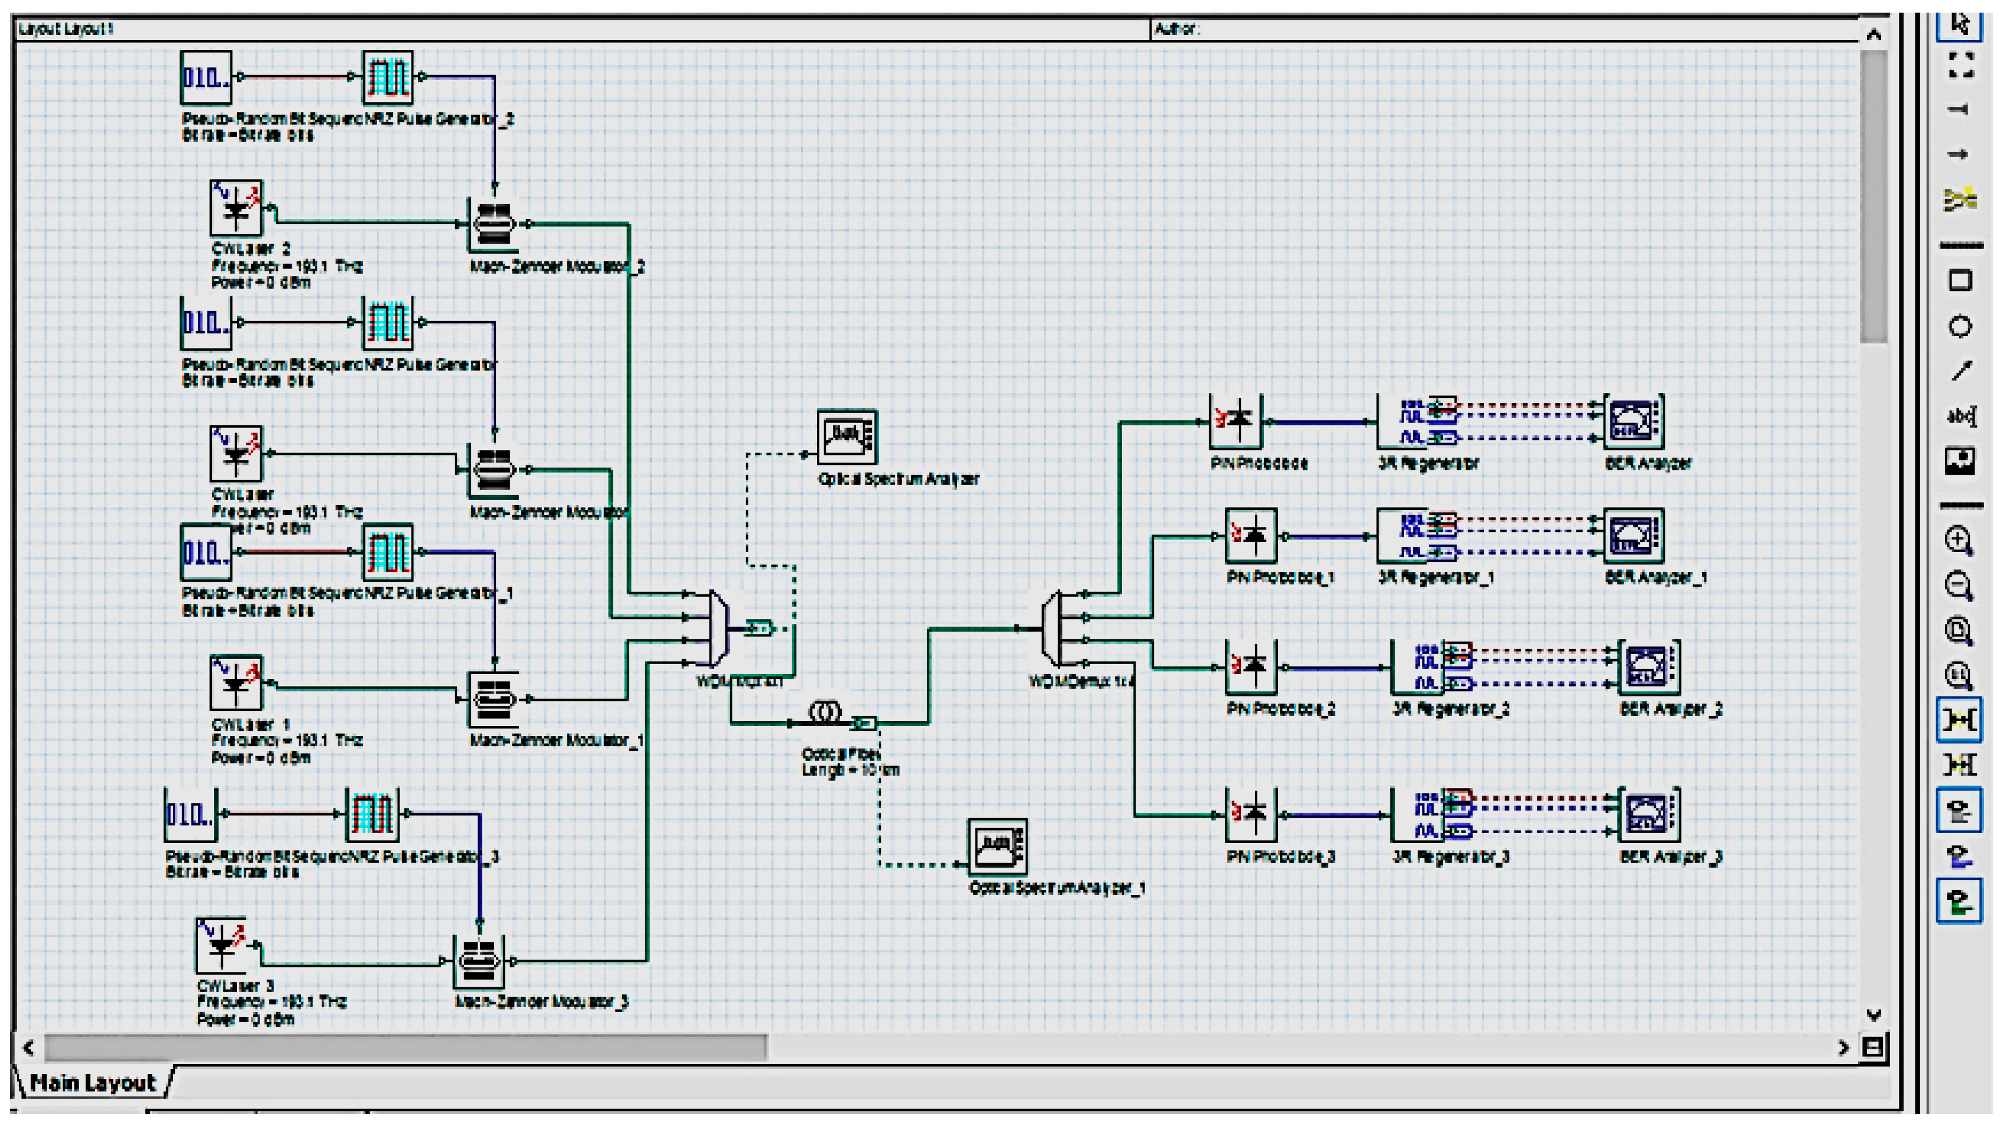Click the zoom out magnifier icon

pos(1959,585)
